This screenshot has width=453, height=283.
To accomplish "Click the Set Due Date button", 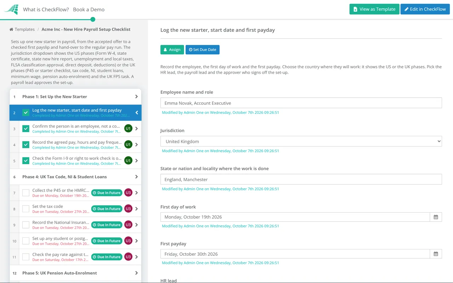I will [x=202, y=50].
